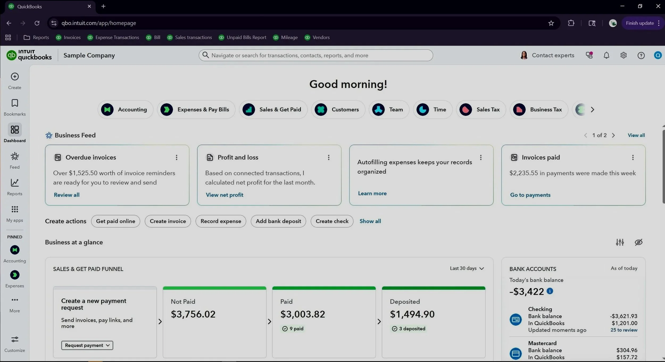Viewport: 665px width, 362px height.
Task: Click the More ellipsis in sidebar
Action: point(15,300)
